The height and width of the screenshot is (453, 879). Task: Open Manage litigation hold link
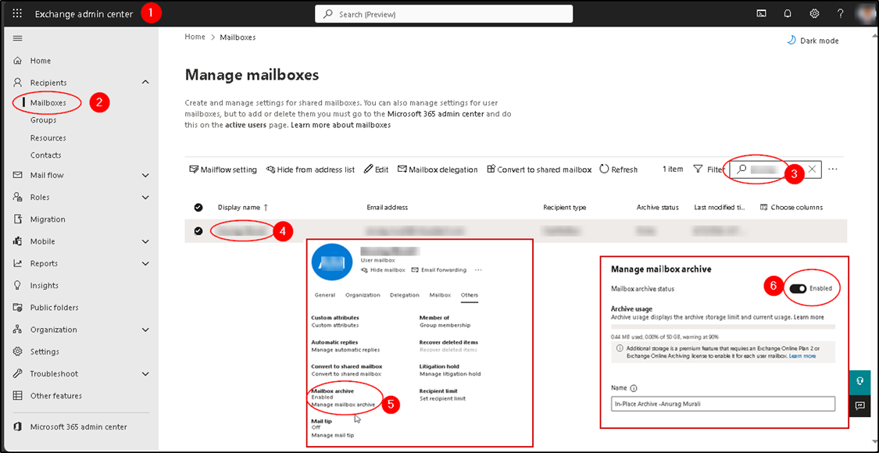[450, 374]
